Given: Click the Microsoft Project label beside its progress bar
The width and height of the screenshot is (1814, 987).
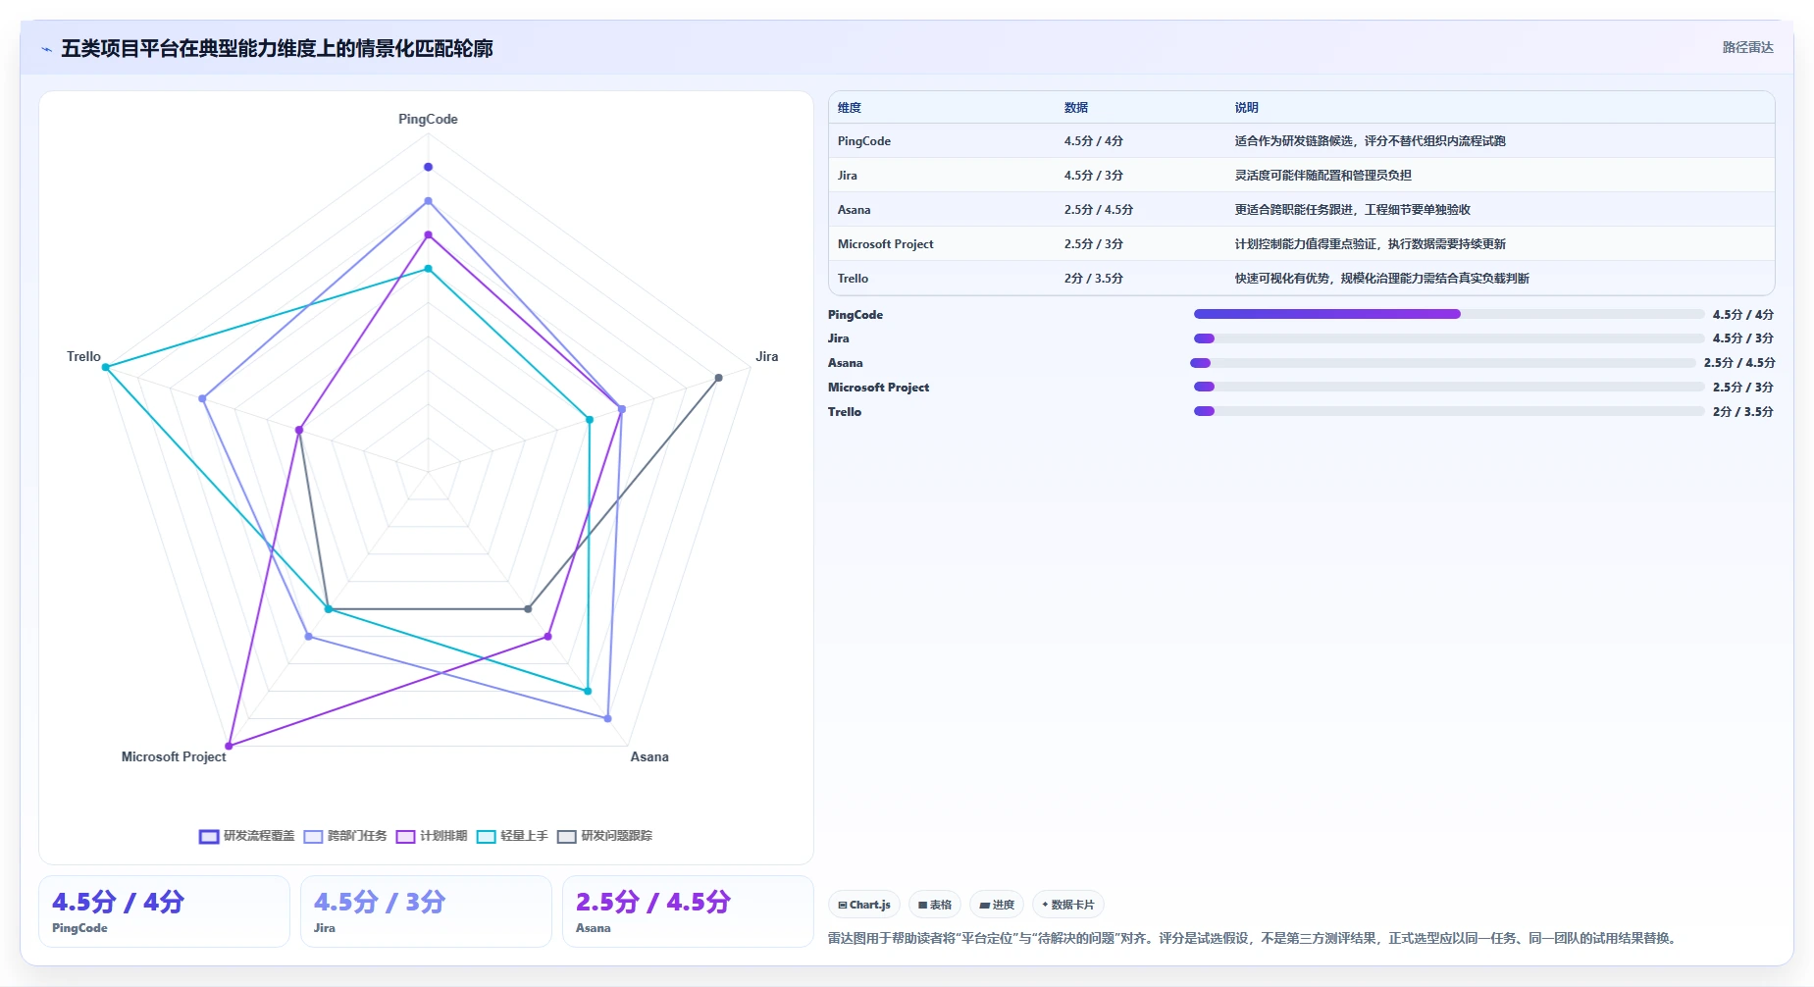Looking at the screenshot, I should 878,388.
